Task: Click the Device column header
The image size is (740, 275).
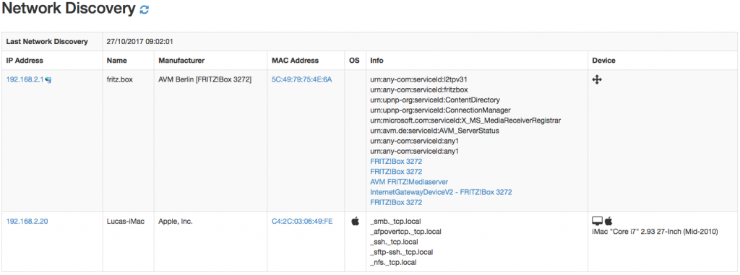Action: click(x=603, y=61)
